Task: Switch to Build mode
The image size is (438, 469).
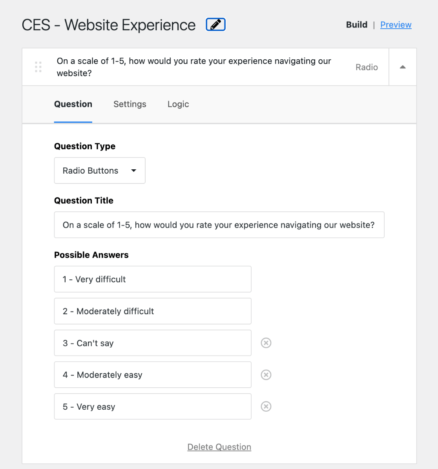Action: pyautogui.click(x=356, y=25)
